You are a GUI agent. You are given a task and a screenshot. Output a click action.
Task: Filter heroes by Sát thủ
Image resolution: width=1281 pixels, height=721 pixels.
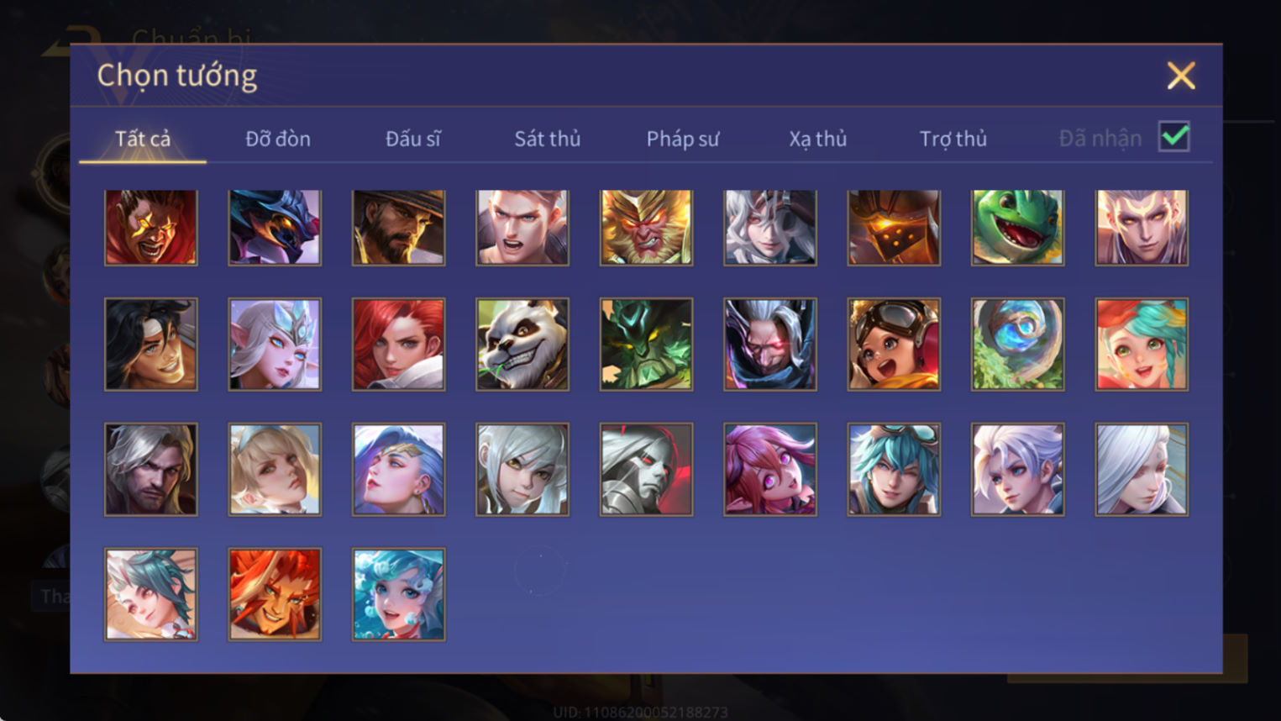(x=548, y=139)
